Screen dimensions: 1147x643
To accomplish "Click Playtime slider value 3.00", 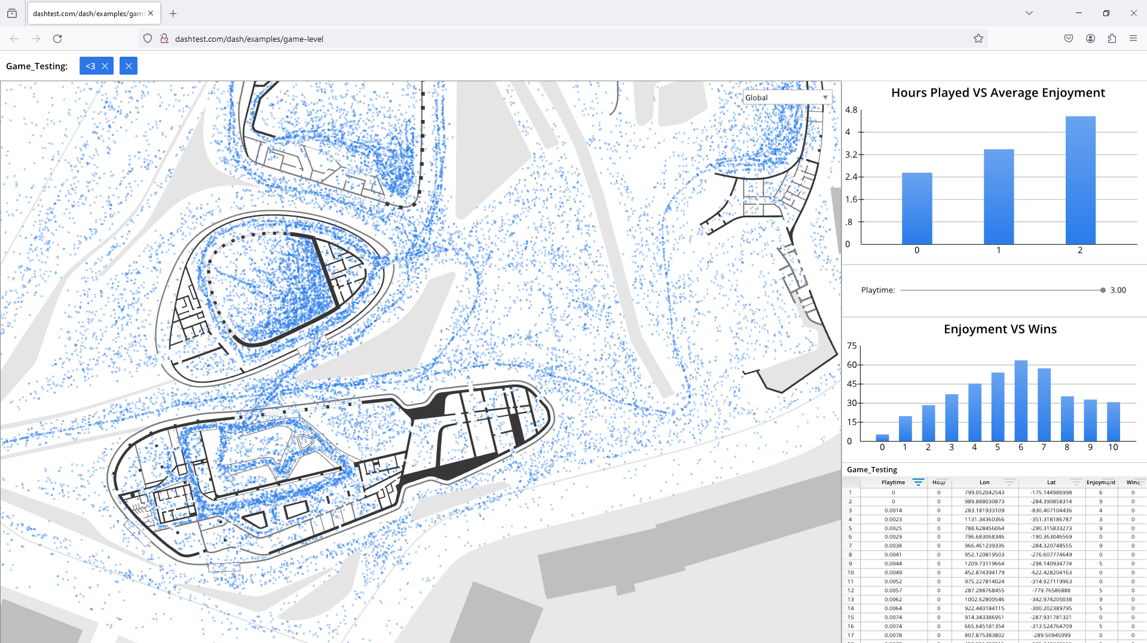I will click(1118, 290).
